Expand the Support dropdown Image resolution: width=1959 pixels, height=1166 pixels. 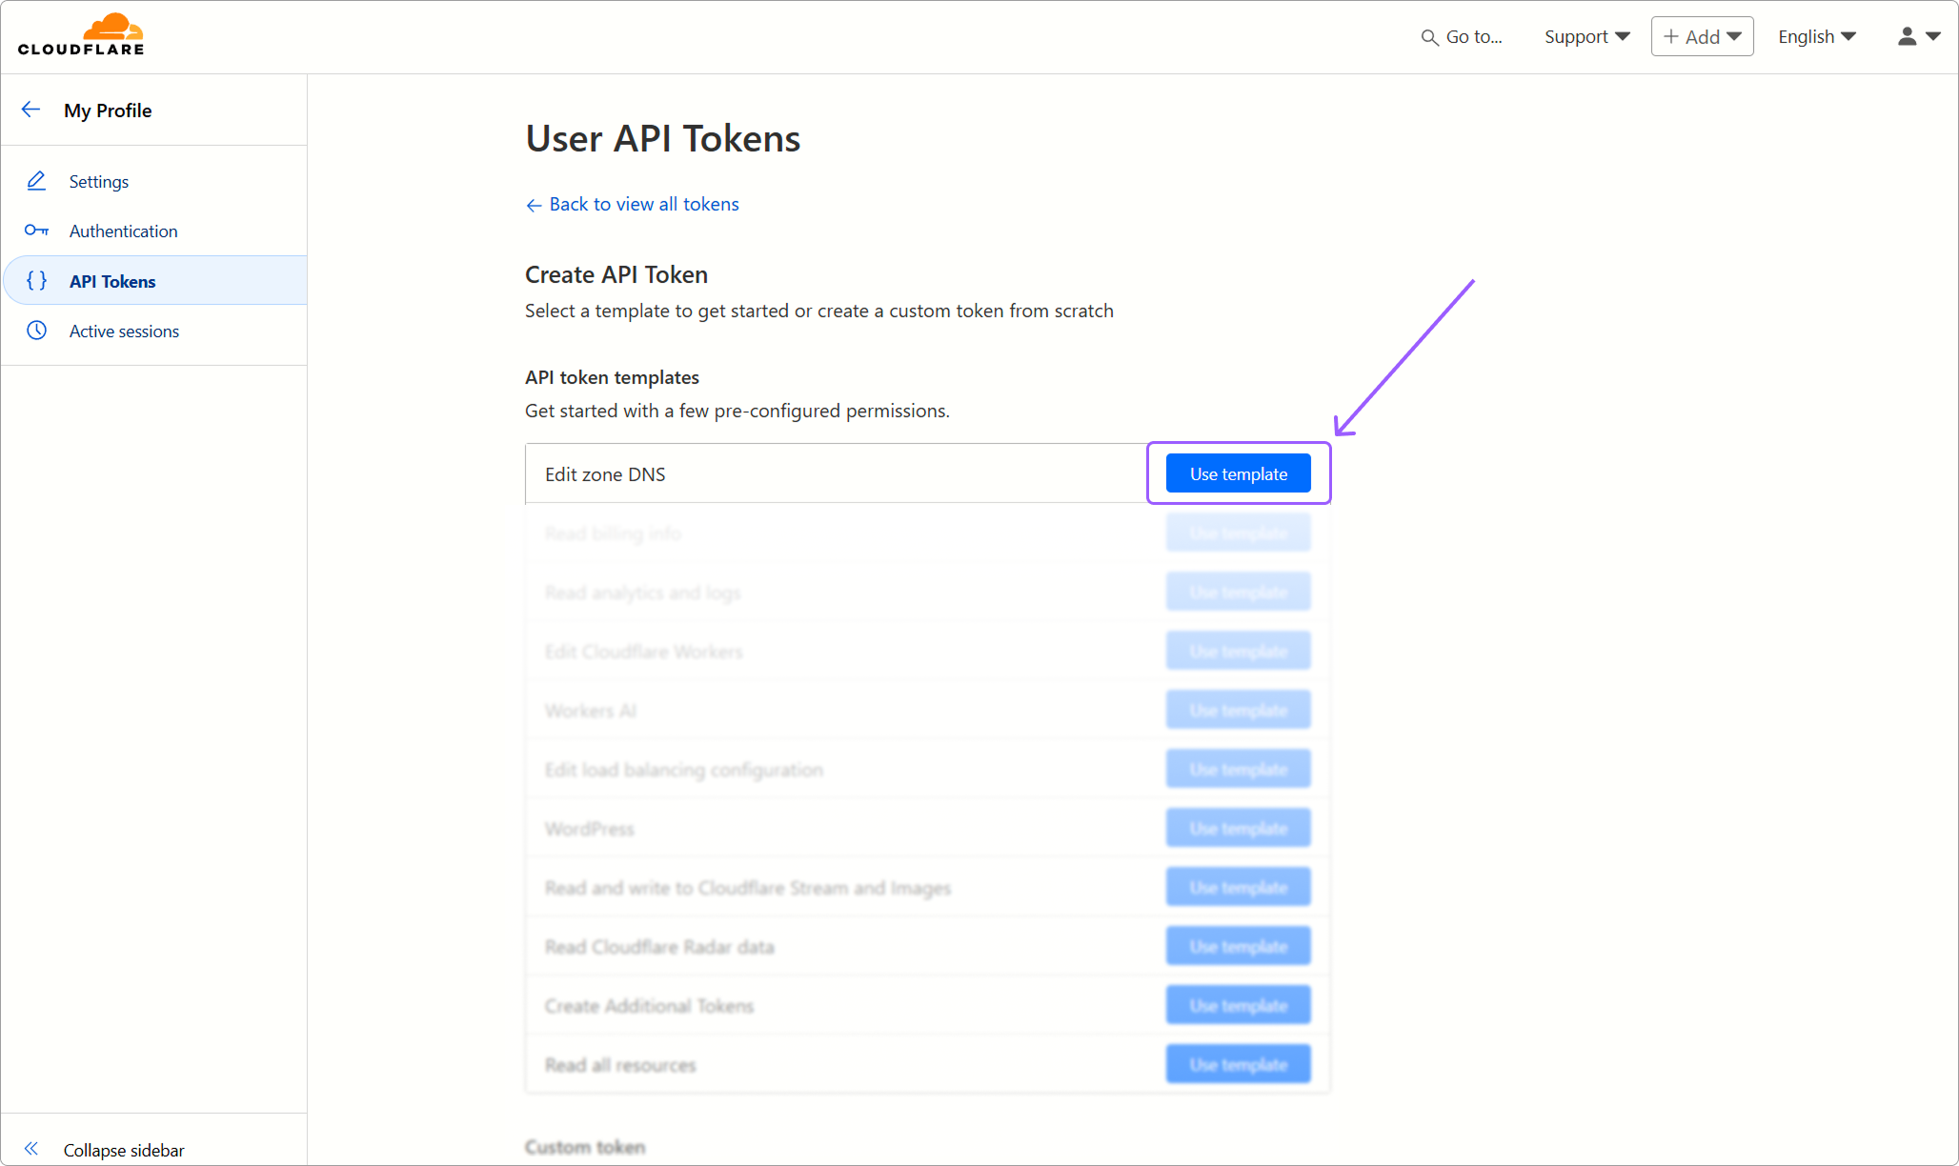[x=1586, y=36]
